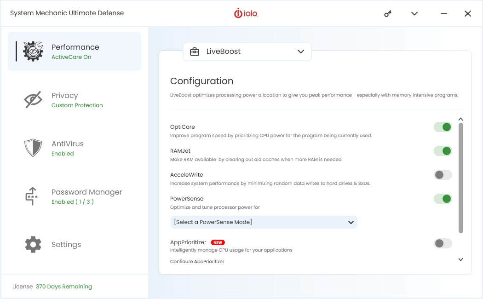Screen dimensions: 483x299
Task: Open Settings using the gear icon
Action: [x=32, y=244]
